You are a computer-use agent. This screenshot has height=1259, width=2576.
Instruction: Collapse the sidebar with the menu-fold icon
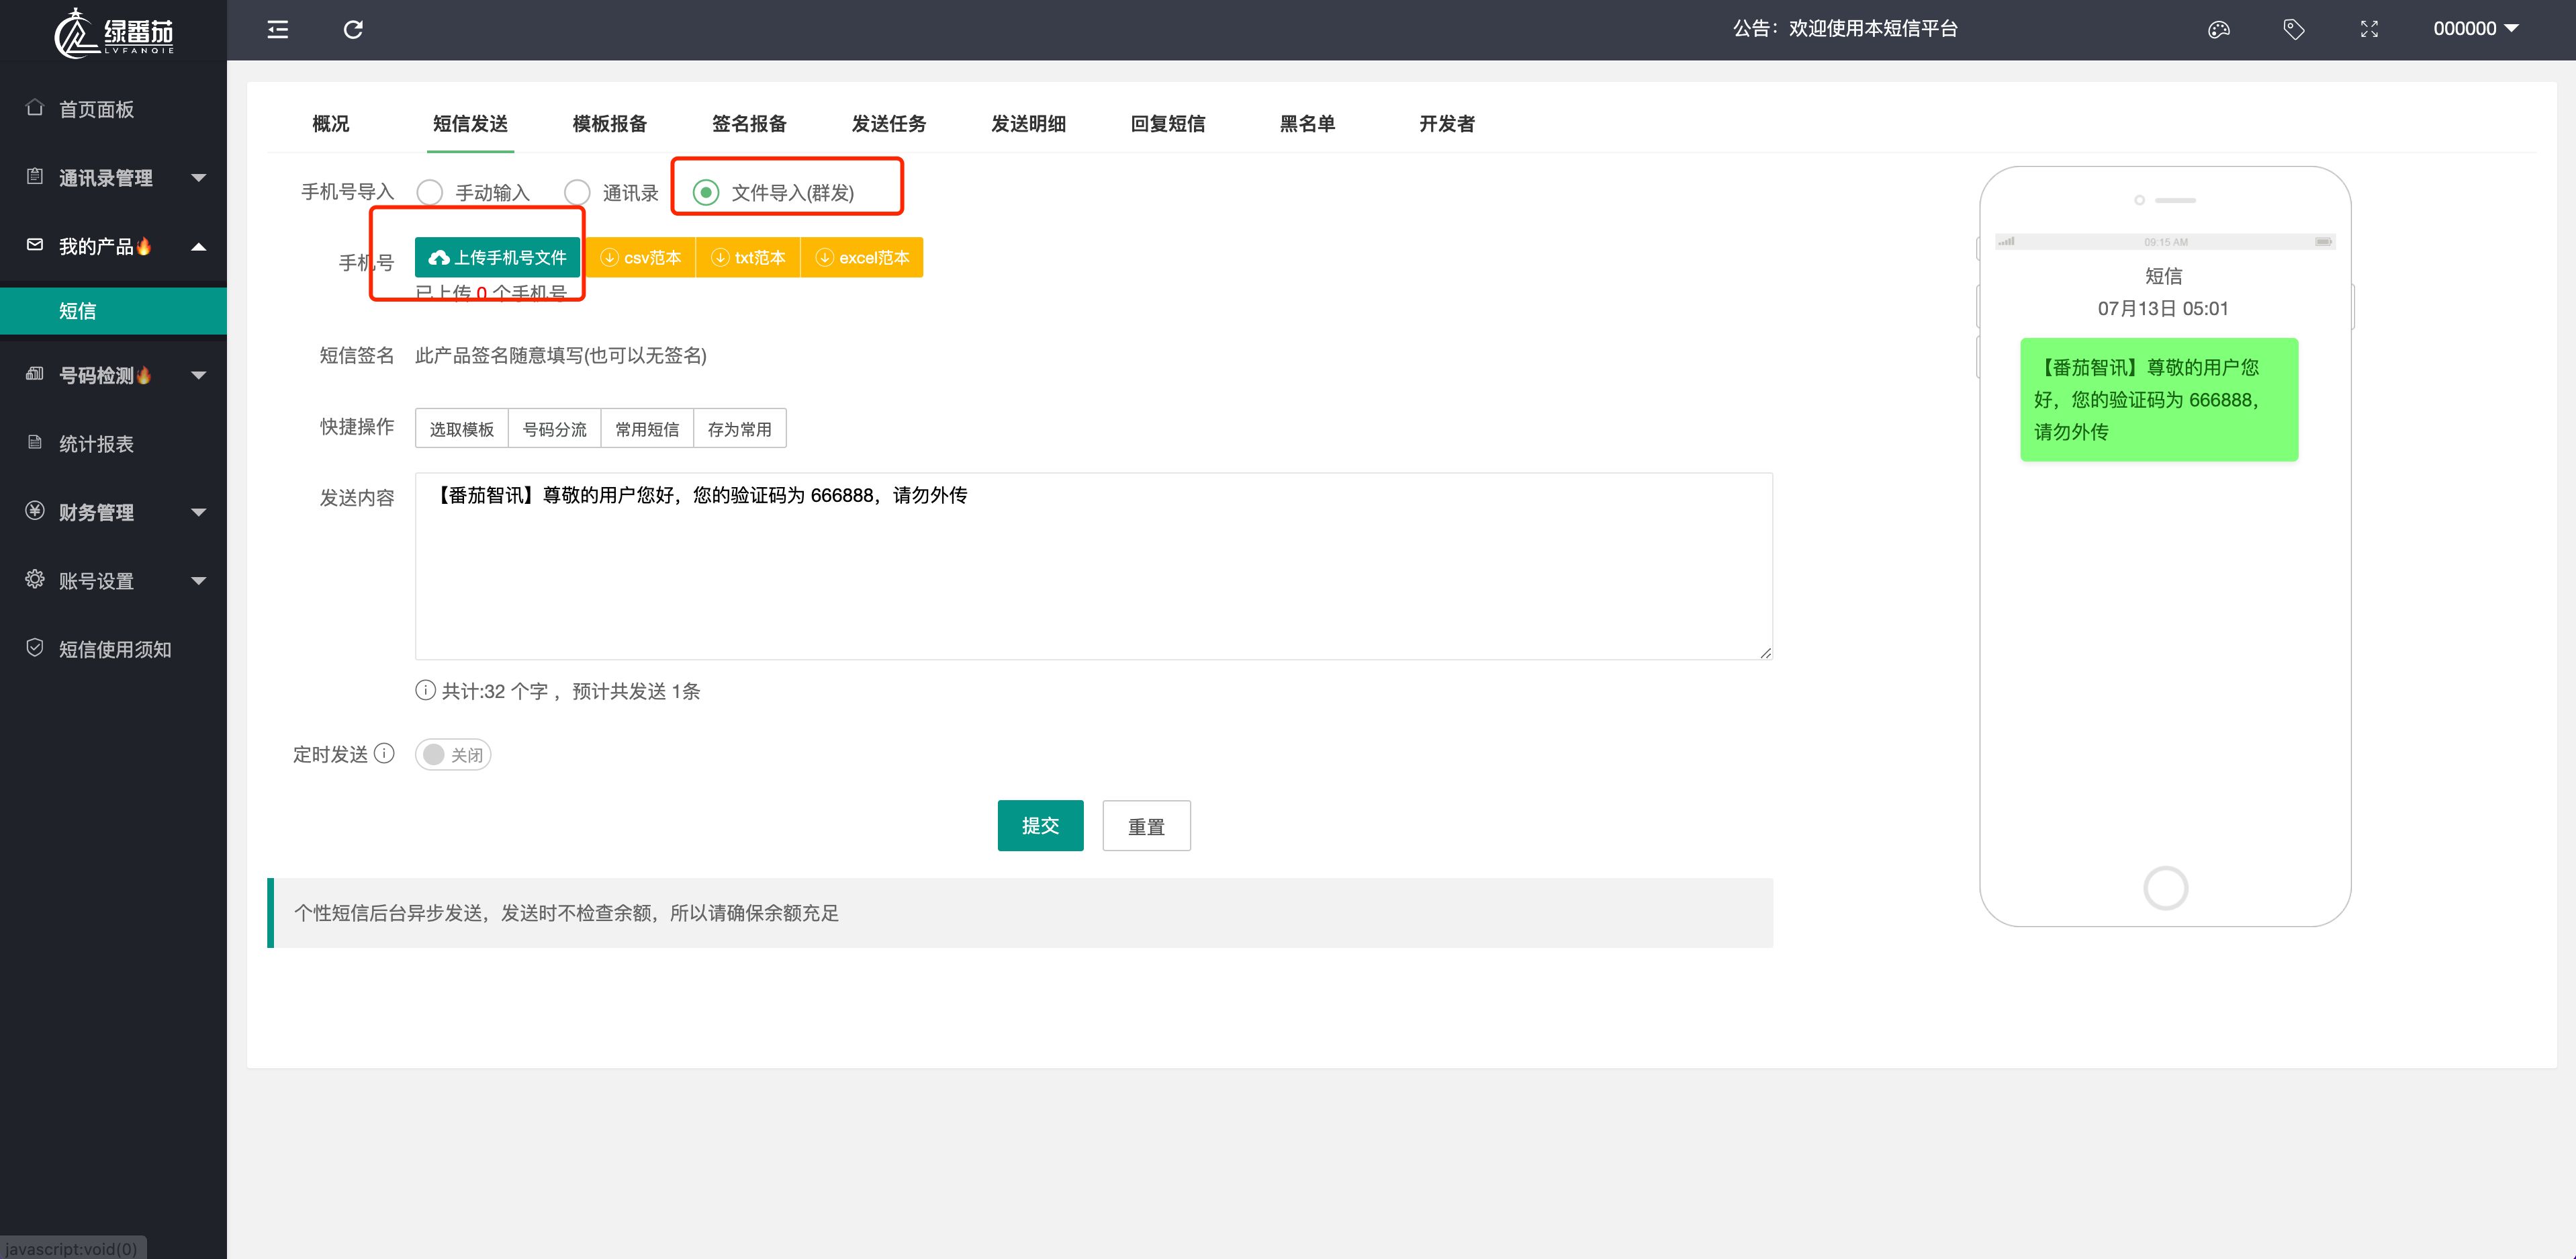[x=278, y=29]
